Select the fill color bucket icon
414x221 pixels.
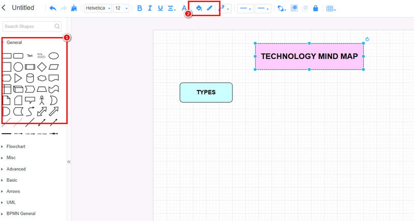pos(198,8)
